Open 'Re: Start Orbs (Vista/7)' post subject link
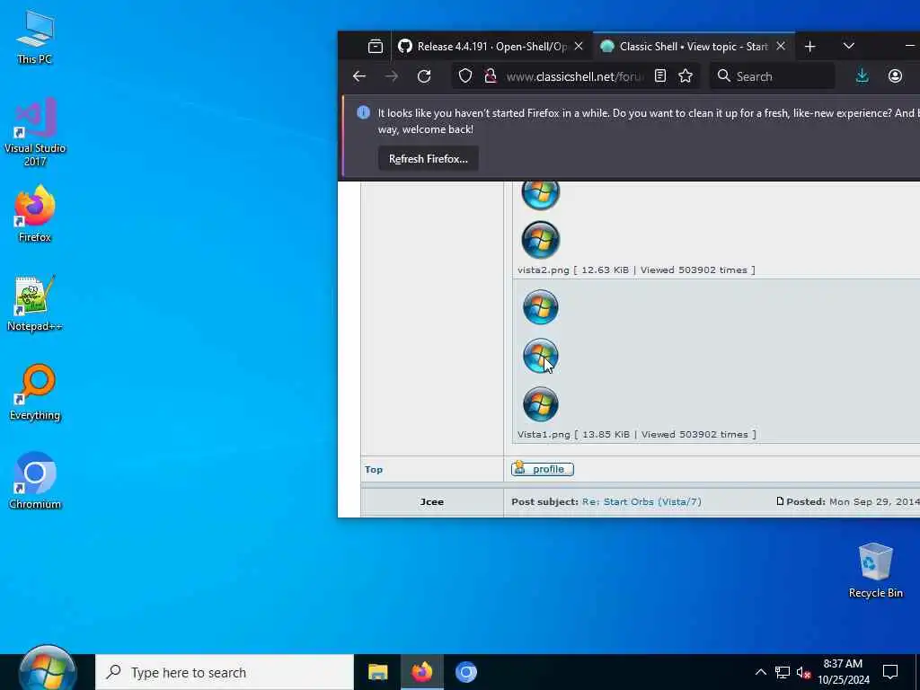This screenshot has height=690, width=920. (641, 501)
